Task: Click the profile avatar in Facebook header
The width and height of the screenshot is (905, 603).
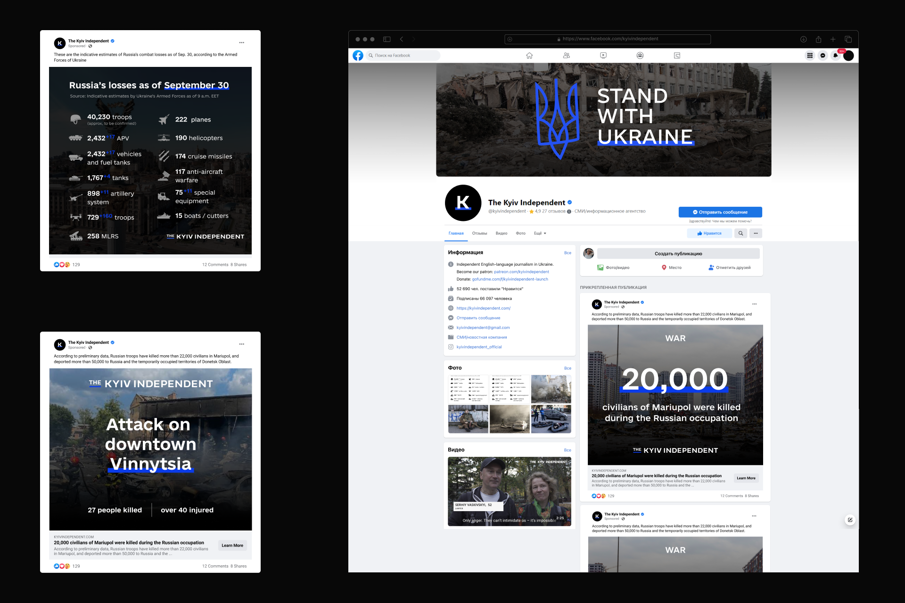Action: click(848, 56)
